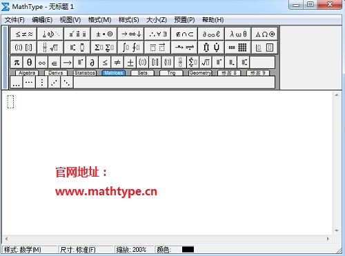345x256 pixels.
Task: Insert the baseline horizontal ellipsis
Action: [17, 82]
